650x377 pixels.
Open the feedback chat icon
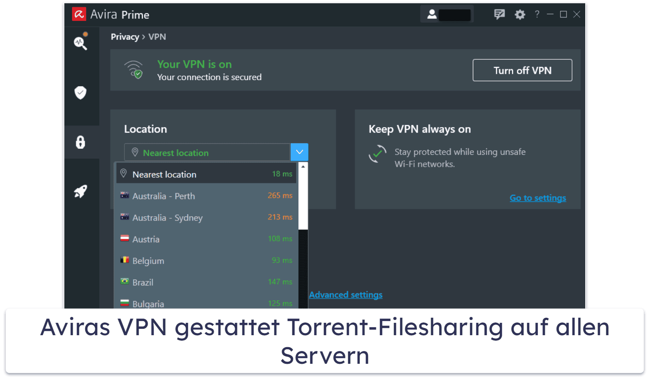pos(499,14)
